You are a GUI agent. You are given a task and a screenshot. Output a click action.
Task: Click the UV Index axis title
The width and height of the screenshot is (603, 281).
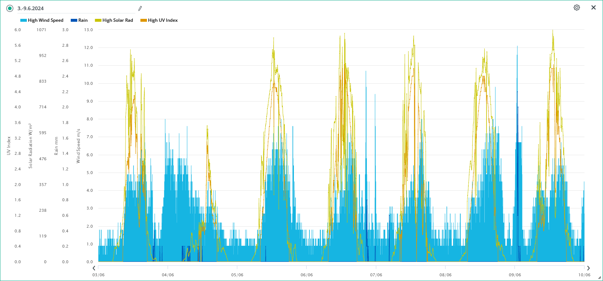[9, 146]
